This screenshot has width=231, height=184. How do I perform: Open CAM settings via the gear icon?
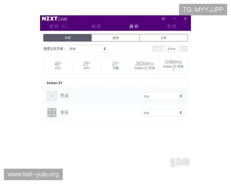[163, 19]
